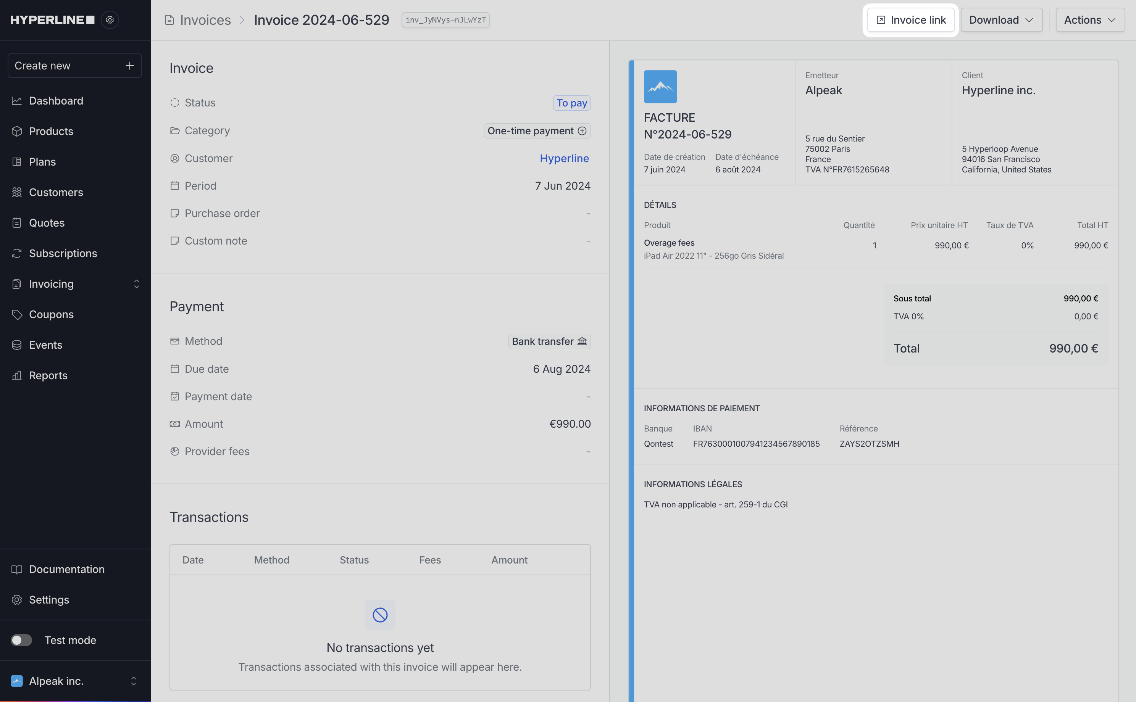Click the Amount column header in Transactions
Screen dimensions: 1136x702
tap(510, 560)
